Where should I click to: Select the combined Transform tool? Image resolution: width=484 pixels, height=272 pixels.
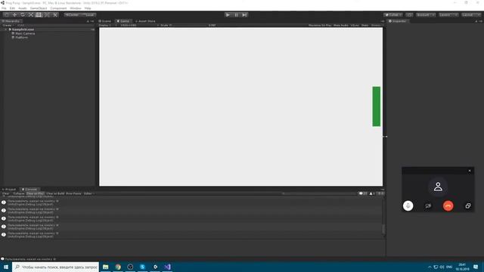pos(47,15)
